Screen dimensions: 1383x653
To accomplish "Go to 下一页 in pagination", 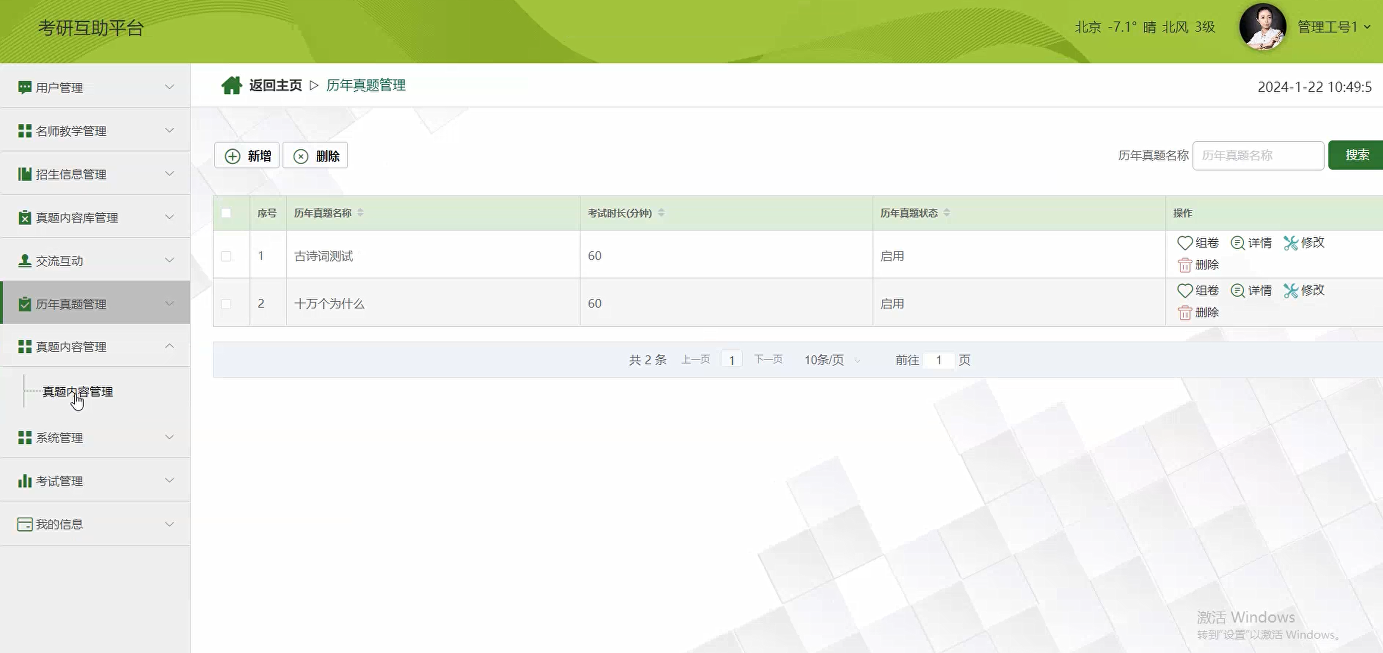I will pyautogui.click(x=768, y=359).
